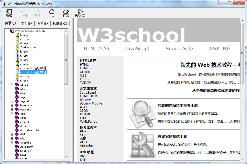Image resolution: width=247 pixels, height=164 pixels.
Task: Click the W3School window title icon
Action: pyautogui.click(x=4, y=4)
